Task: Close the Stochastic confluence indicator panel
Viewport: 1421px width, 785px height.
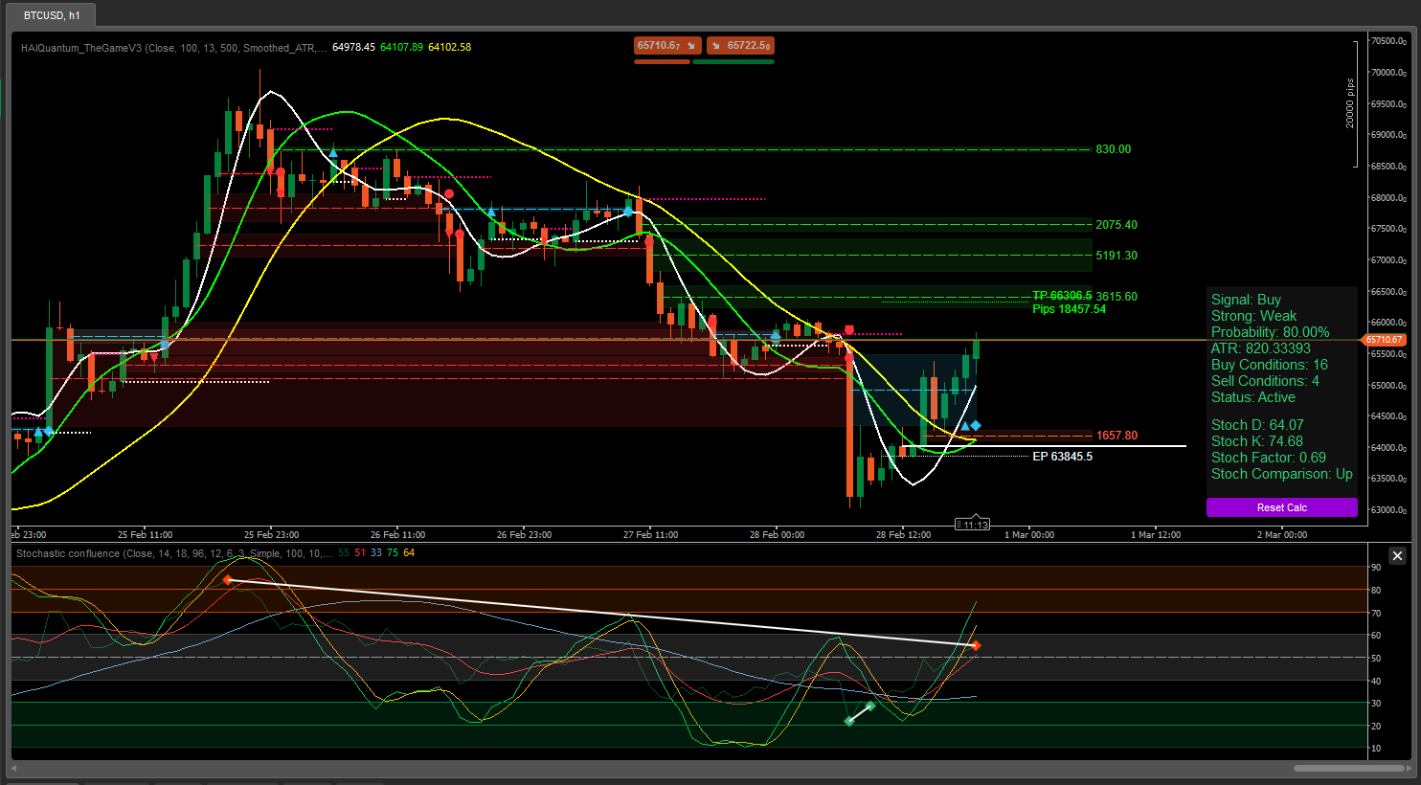Action: pos(1397,556)
